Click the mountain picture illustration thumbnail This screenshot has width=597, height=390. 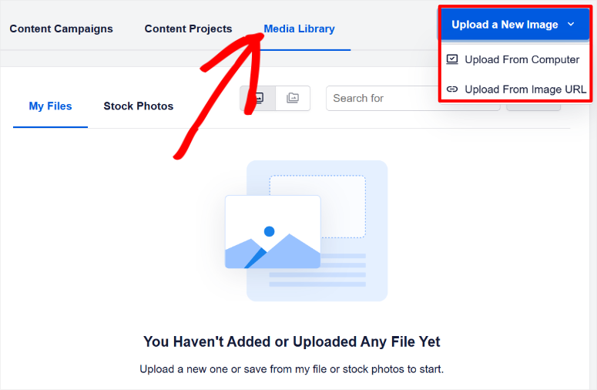point(273,232)
